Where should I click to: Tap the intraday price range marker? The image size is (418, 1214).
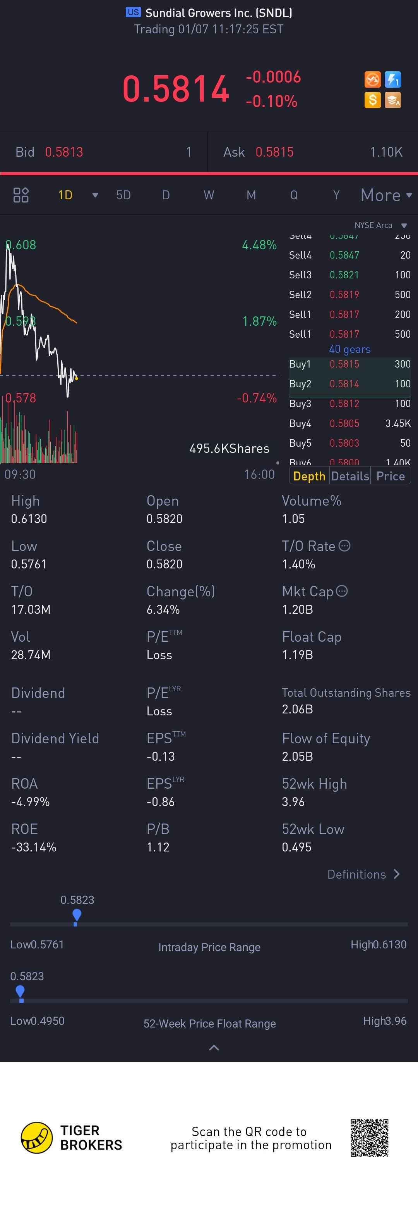[x=77, y=916]
